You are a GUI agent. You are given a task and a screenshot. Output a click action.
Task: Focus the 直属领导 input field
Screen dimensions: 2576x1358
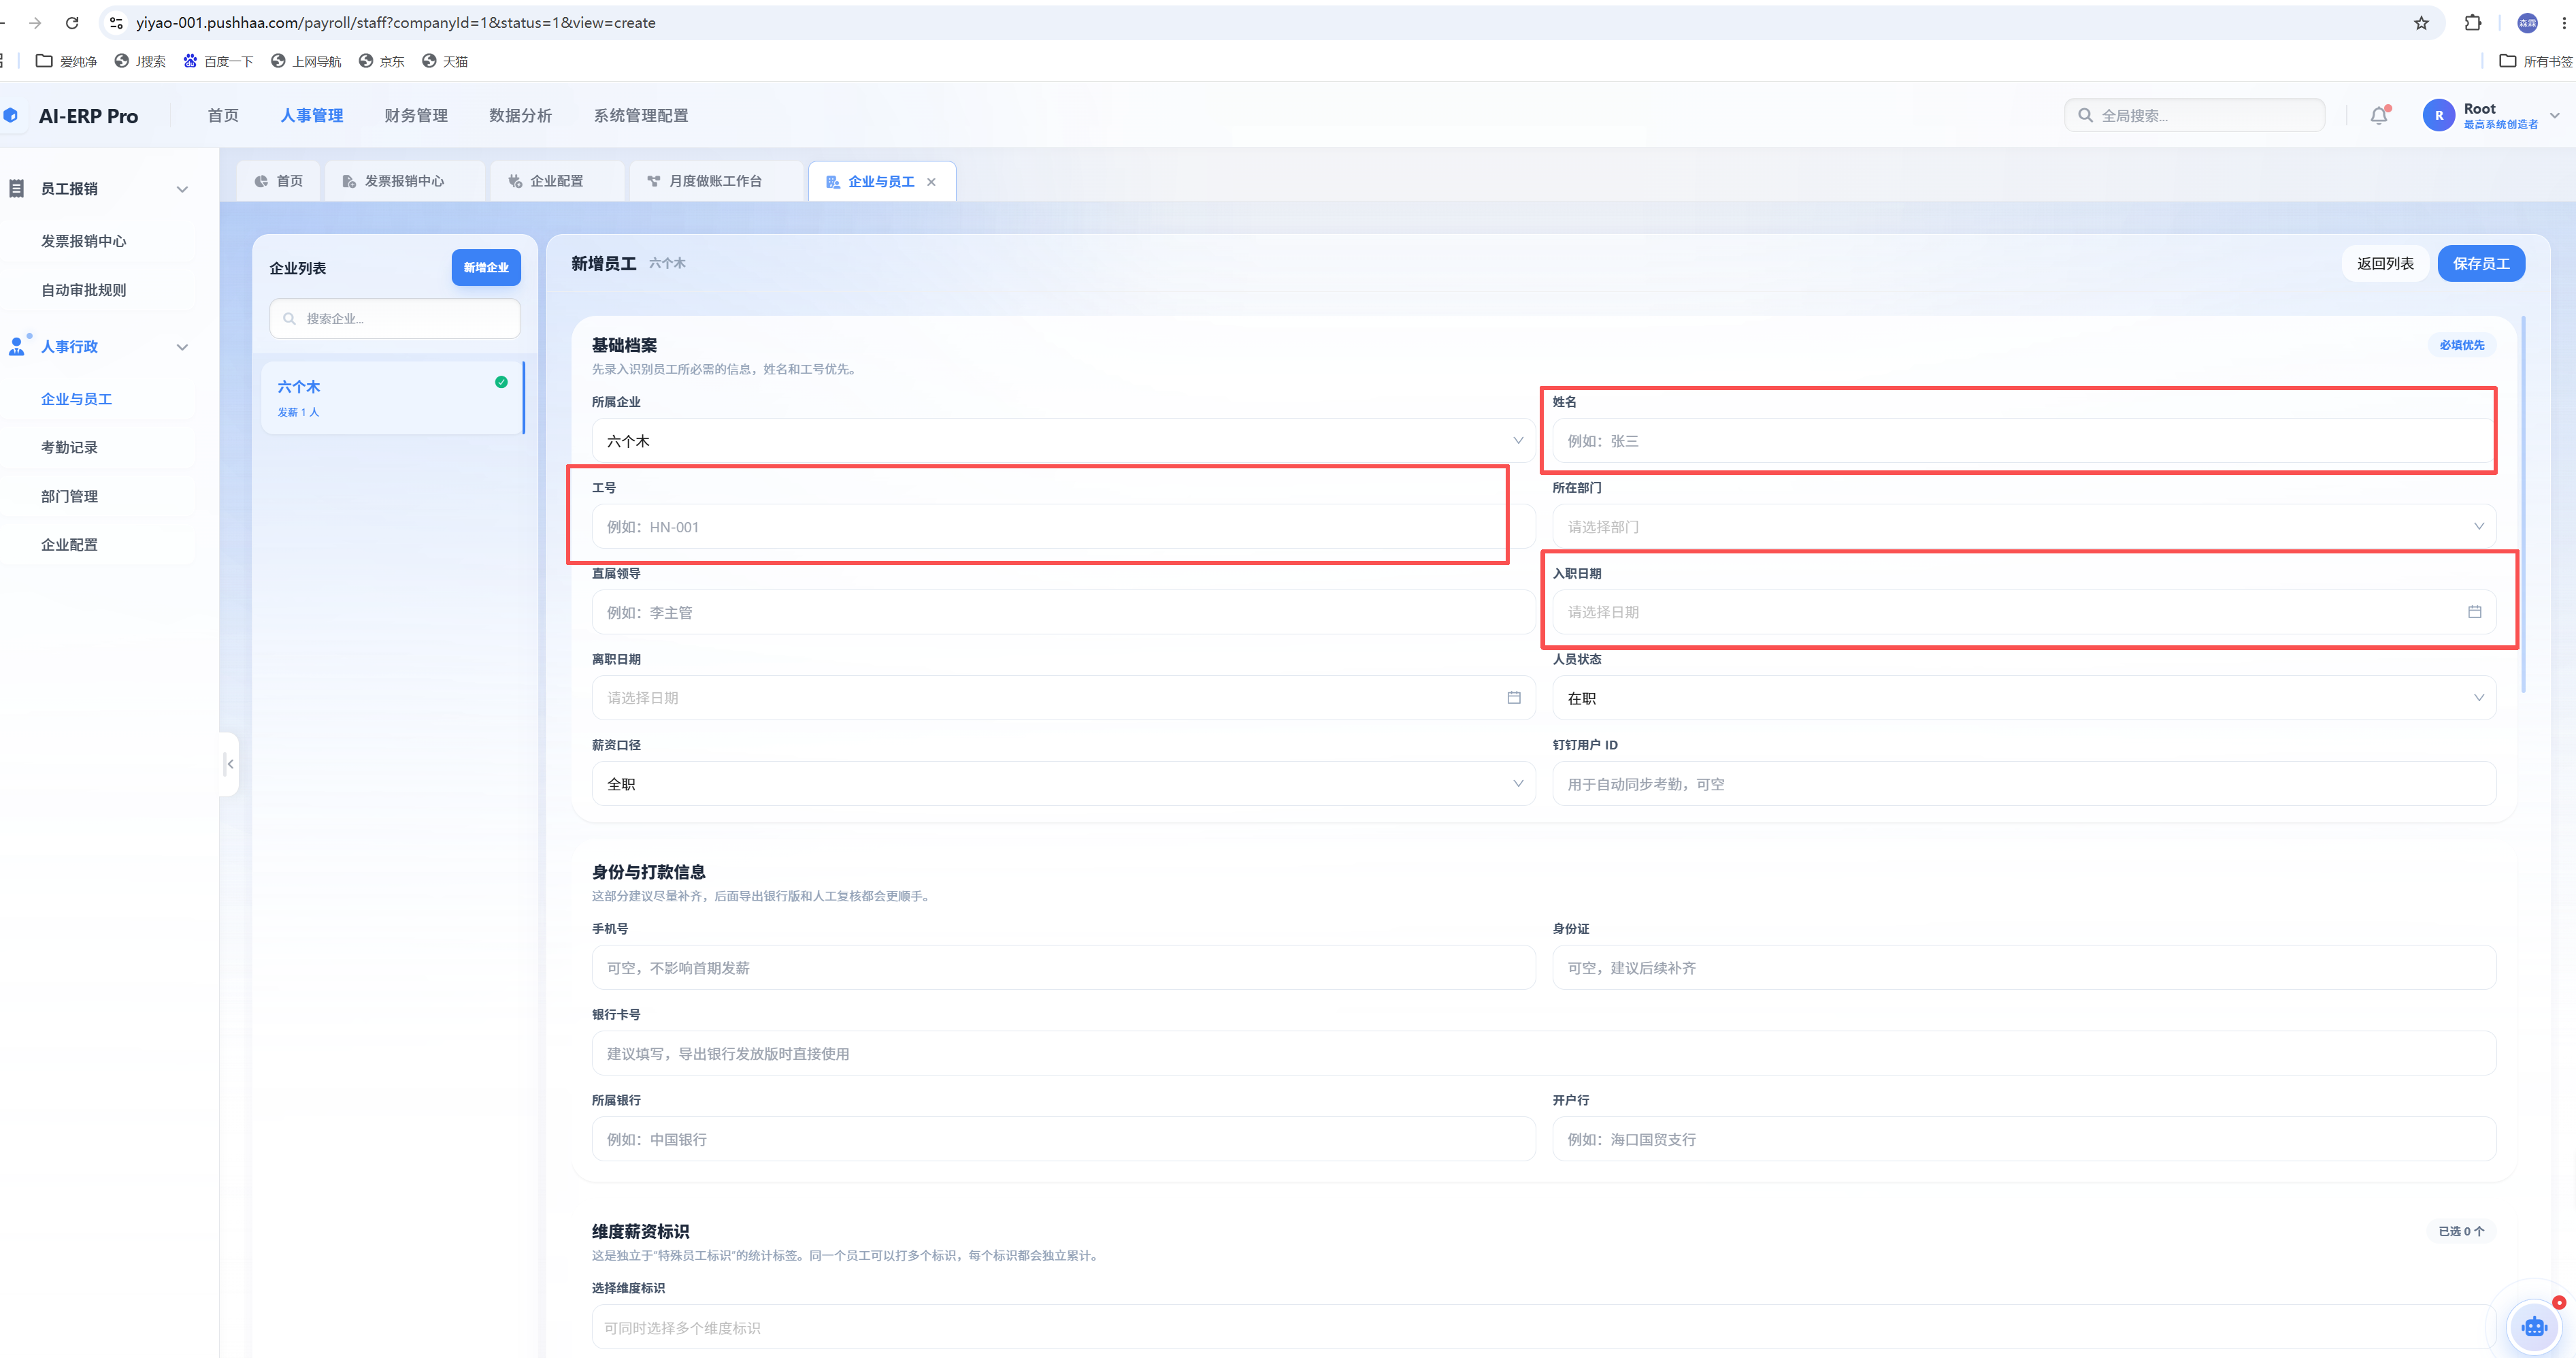(x=1063, y=611)
